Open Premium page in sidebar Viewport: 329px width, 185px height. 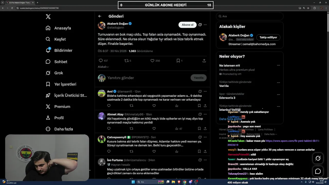click(58, 107)
